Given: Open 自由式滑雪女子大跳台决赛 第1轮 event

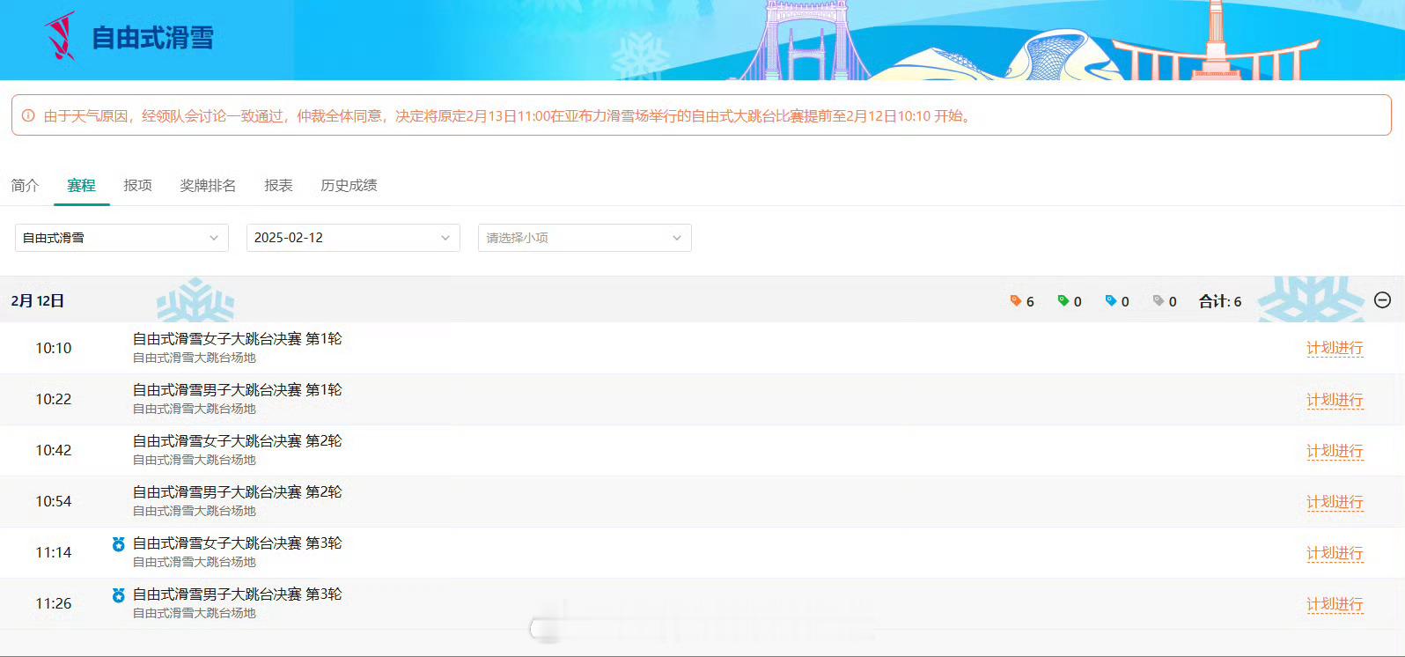Looking at the screenshot, I should click(237, 338).
